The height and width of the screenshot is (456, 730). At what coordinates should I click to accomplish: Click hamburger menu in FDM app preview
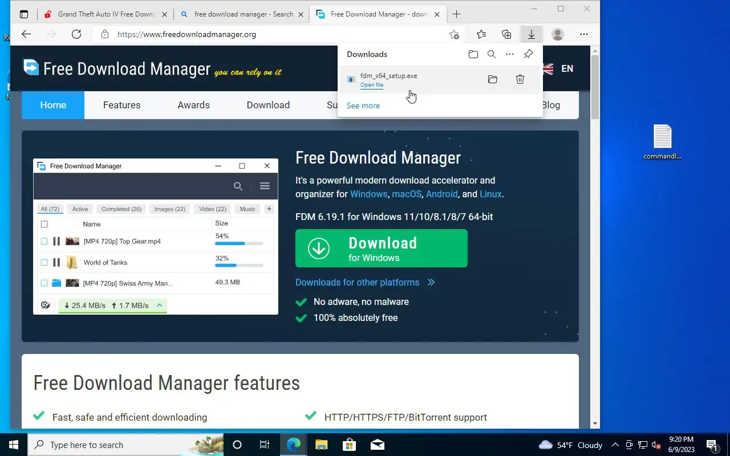[x=265, y=186]
